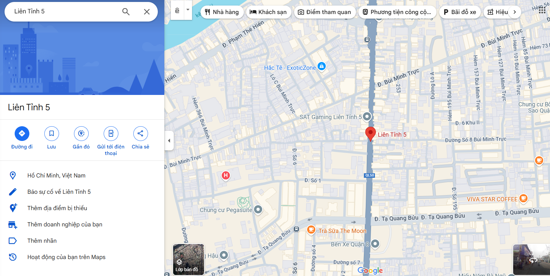Filter by Bãi đỗ xe chip
550x276 pixels.
(460, 12)
